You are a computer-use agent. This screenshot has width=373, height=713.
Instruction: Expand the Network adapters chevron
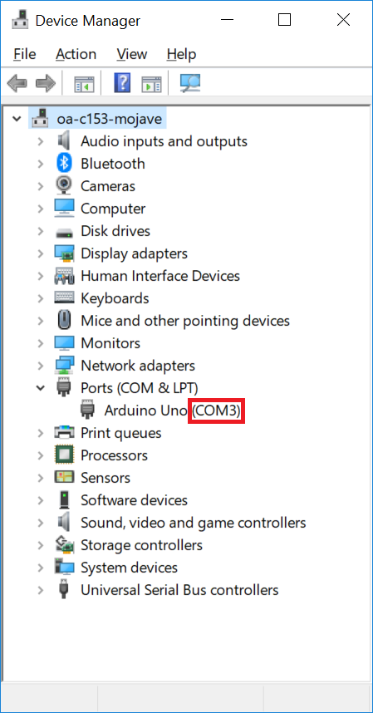(41, 365)
